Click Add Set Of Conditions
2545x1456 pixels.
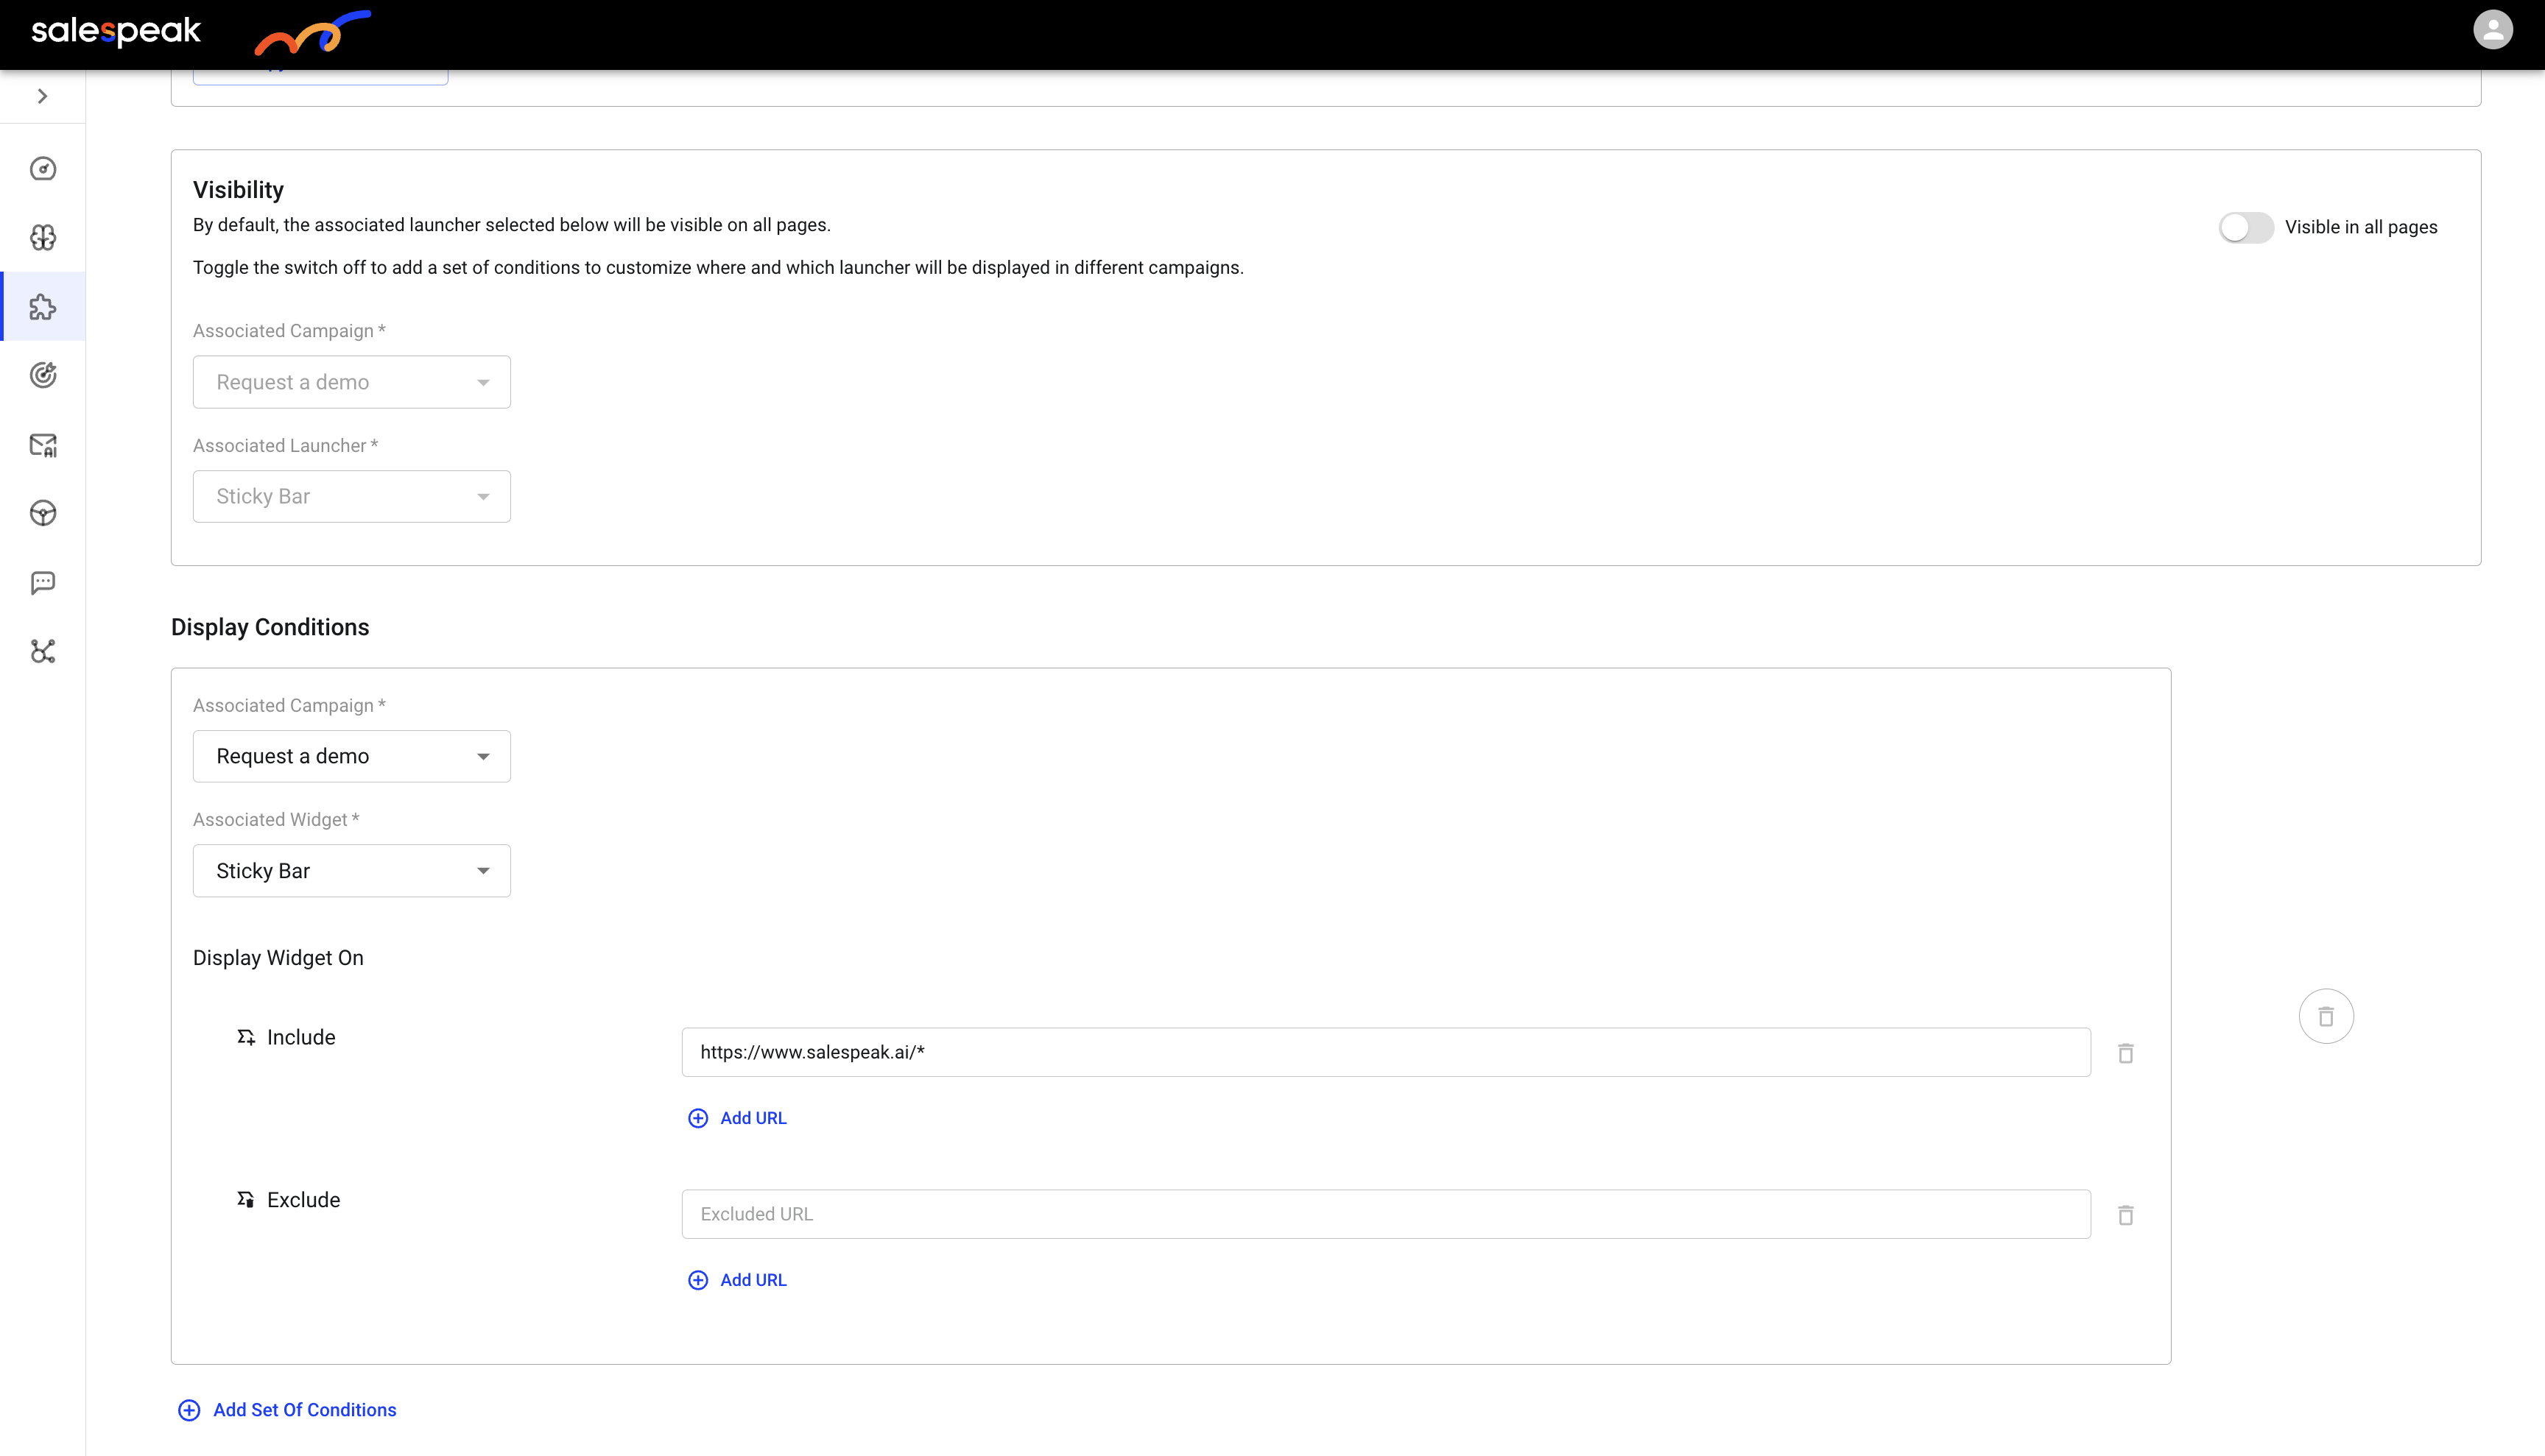click(287, 1410)
